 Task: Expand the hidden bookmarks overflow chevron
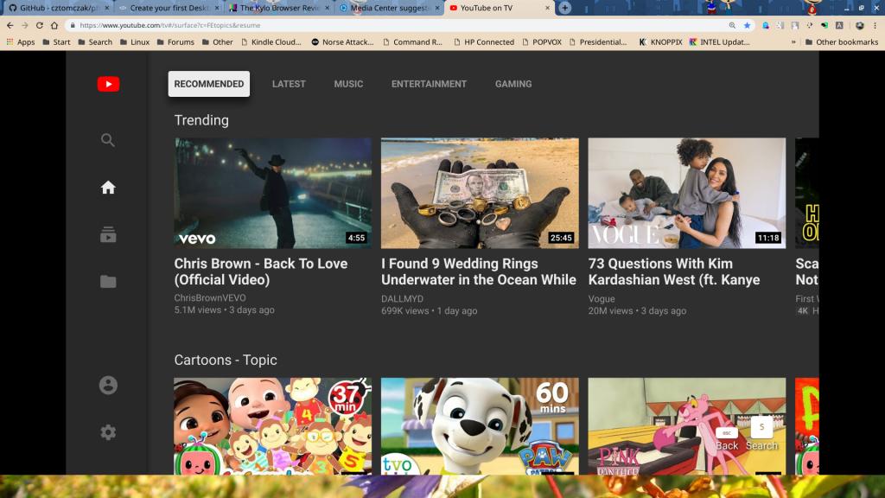pos(793,41)
